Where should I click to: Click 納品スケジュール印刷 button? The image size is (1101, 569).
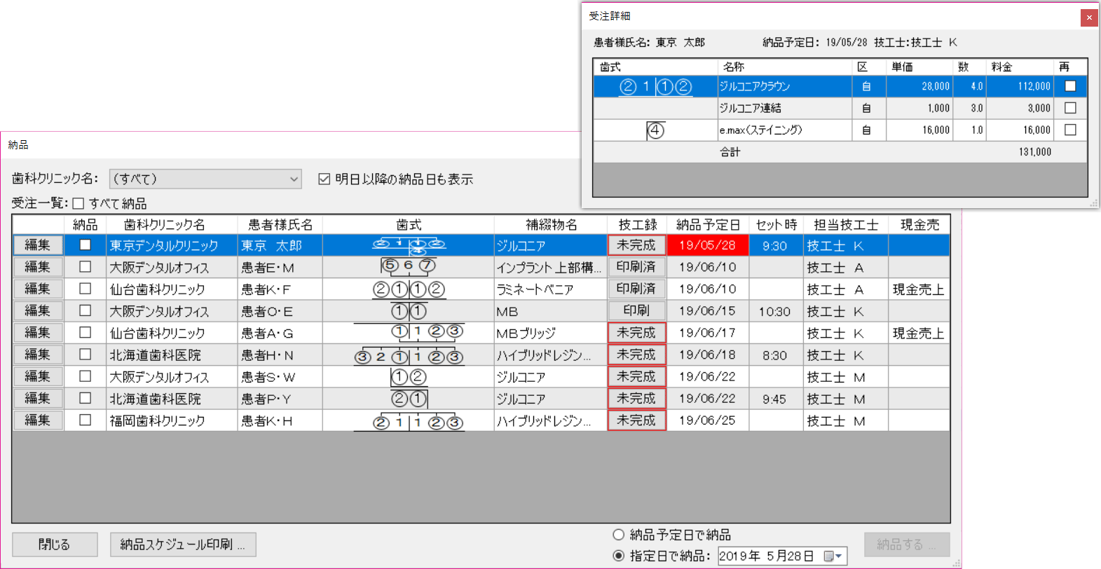[x=183, y=544]
